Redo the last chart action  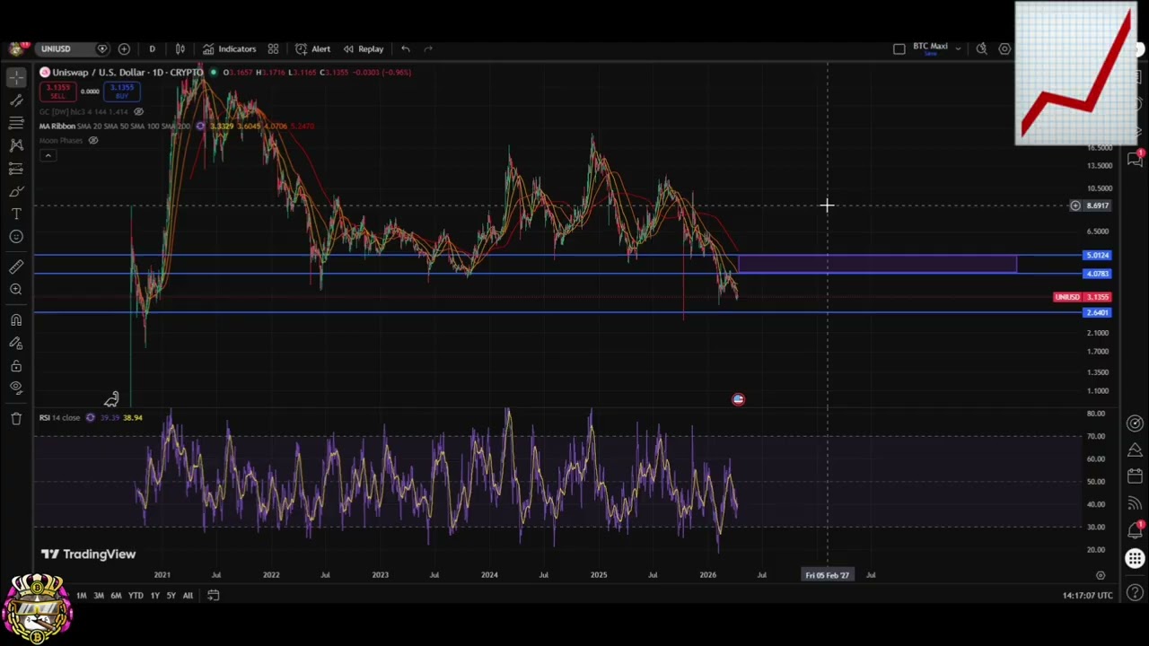coord(428,48)
